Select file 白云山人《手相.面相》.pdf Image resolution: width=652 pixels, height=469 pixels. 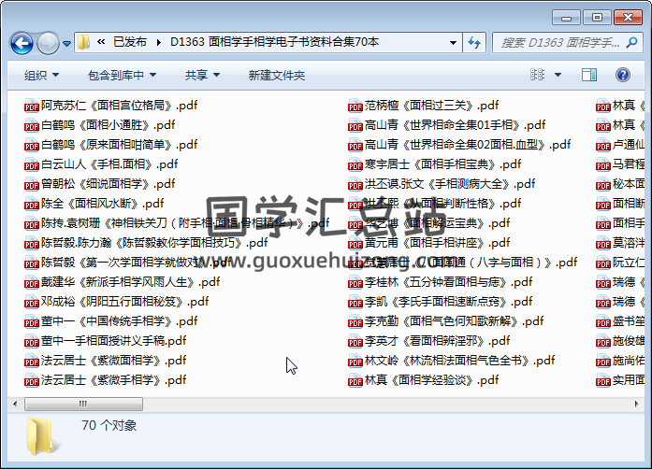click(101, 164)
